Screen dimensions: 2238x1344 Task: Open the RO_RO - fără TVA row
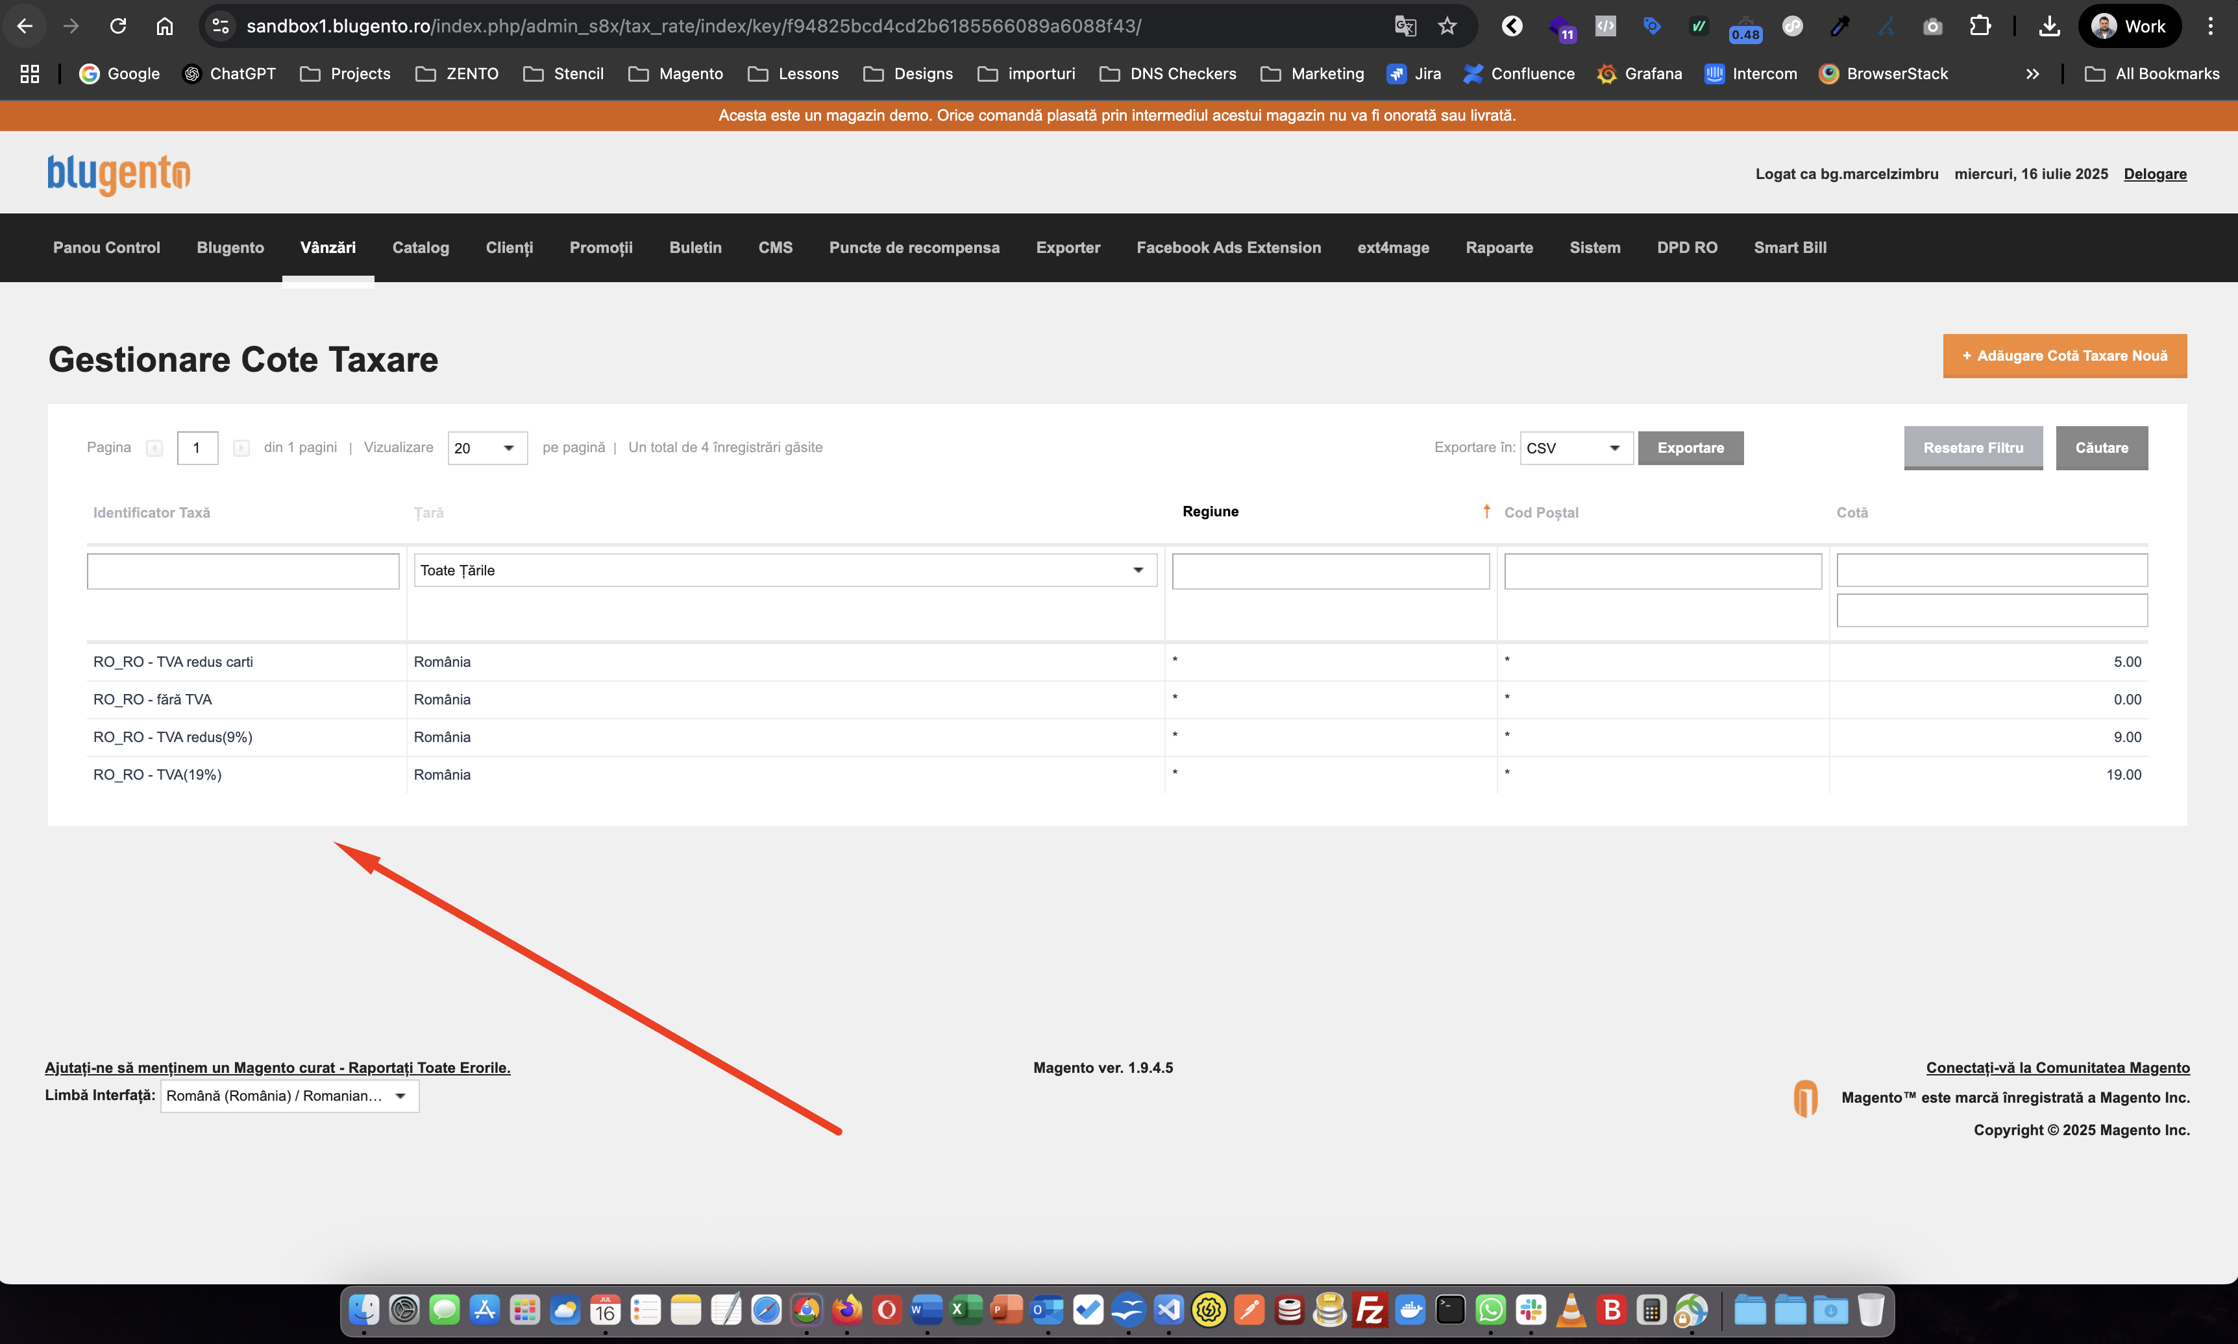point(1117,699)
